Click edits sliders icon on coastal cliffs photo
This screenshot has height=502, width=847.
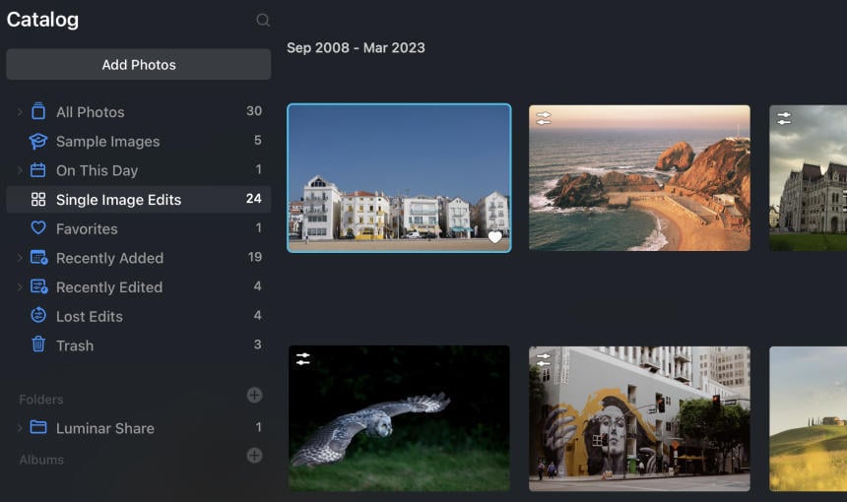point(544,118)
